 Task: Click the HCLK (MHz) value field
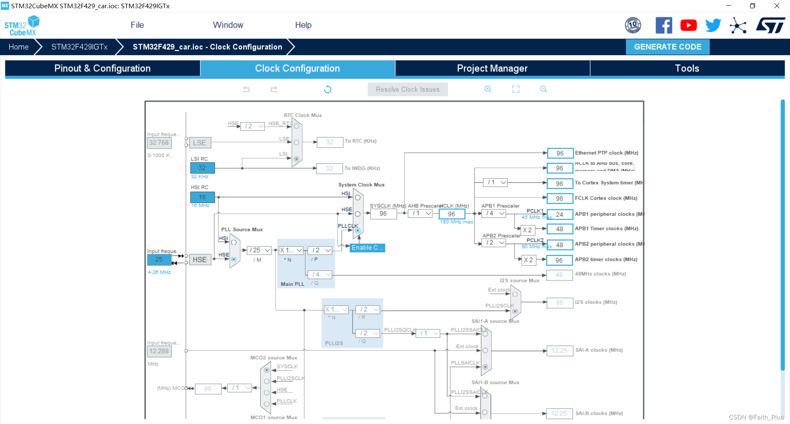coord(452,214)
